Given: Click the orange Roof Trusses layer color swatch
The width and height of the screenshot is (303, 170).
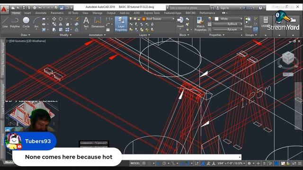Looking at the screenshot, I should click(143, 19).
